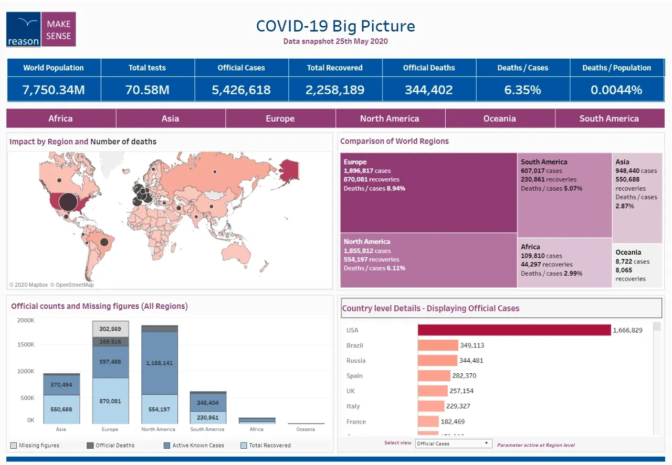Click the 597,488 Europe active cases segment
Viewport: 672px width, 465px height.
111,362
